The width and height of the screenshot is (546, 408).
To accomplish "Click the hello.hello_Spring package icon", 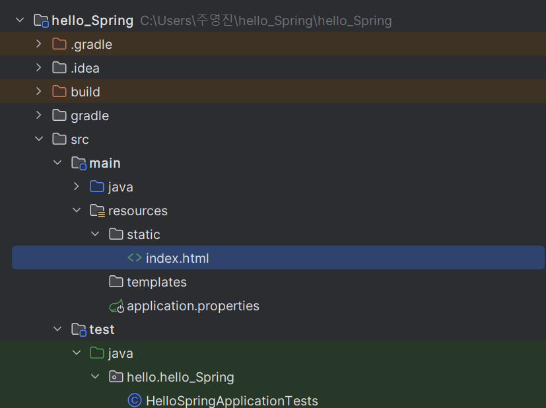I will (x=116, y=377).
